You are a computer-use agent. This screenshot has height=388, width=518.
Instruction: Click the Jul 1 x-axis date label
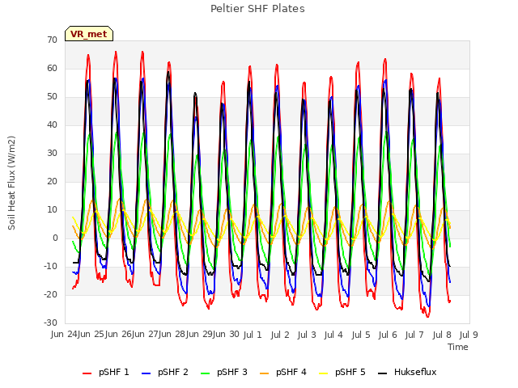pyautogui.click(x=253, y=335)
